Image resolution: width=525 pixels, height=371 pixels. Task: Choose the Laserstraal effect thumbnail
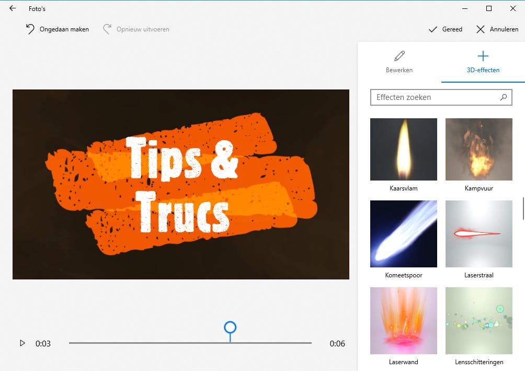[479, 233]
